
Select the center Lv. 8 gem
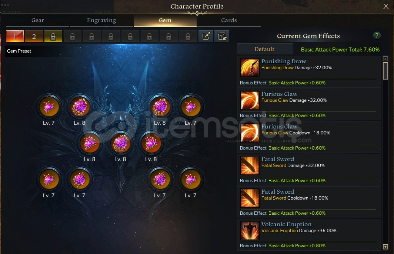click(120, 143)
